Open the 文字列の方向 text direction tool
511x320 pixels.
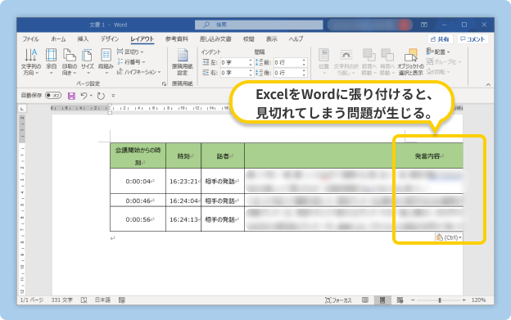pyautogui.click(x=31, y=61)
